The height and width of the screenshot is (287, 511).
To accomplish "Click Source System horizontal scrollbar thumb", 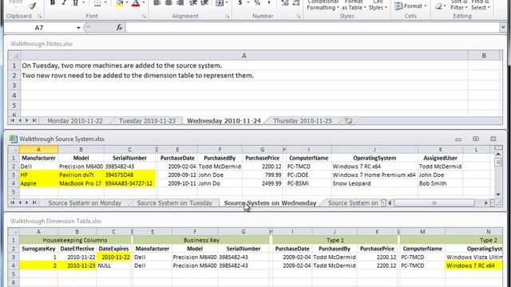I will pyautogui.click(x=434, y=203).
